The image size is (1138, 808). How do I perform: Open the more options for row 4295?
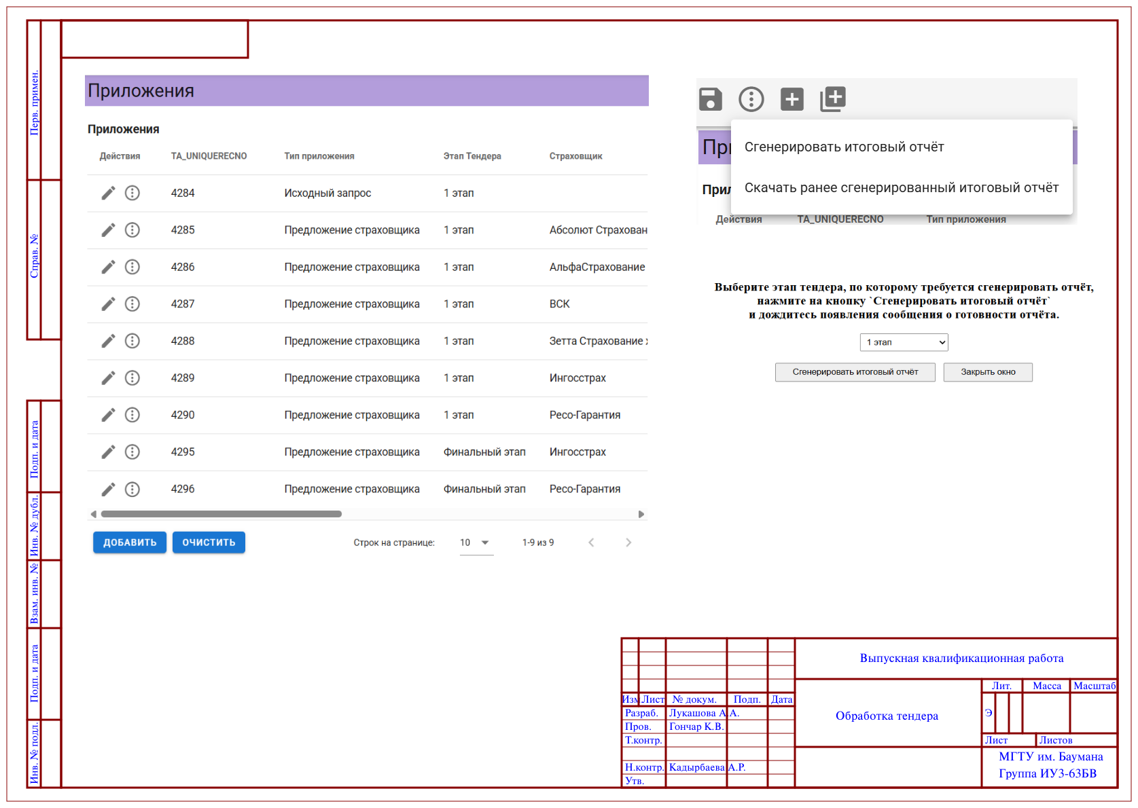coord(132,452)
